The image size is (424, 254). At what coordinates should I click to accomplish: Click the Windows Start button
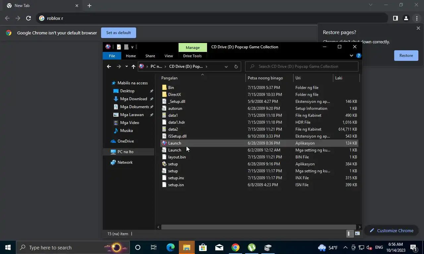point(8,247)
